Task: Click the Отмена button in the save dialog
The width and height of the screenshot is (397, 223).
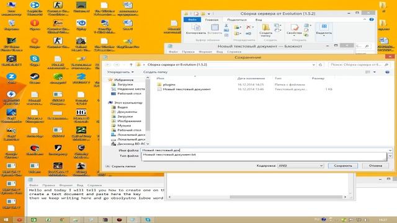Action: (x=375, y=166)
